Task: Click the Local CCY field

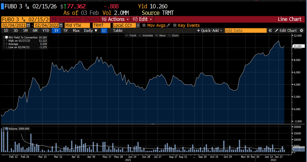Action: pyautogui.click(x=124, y=25)
